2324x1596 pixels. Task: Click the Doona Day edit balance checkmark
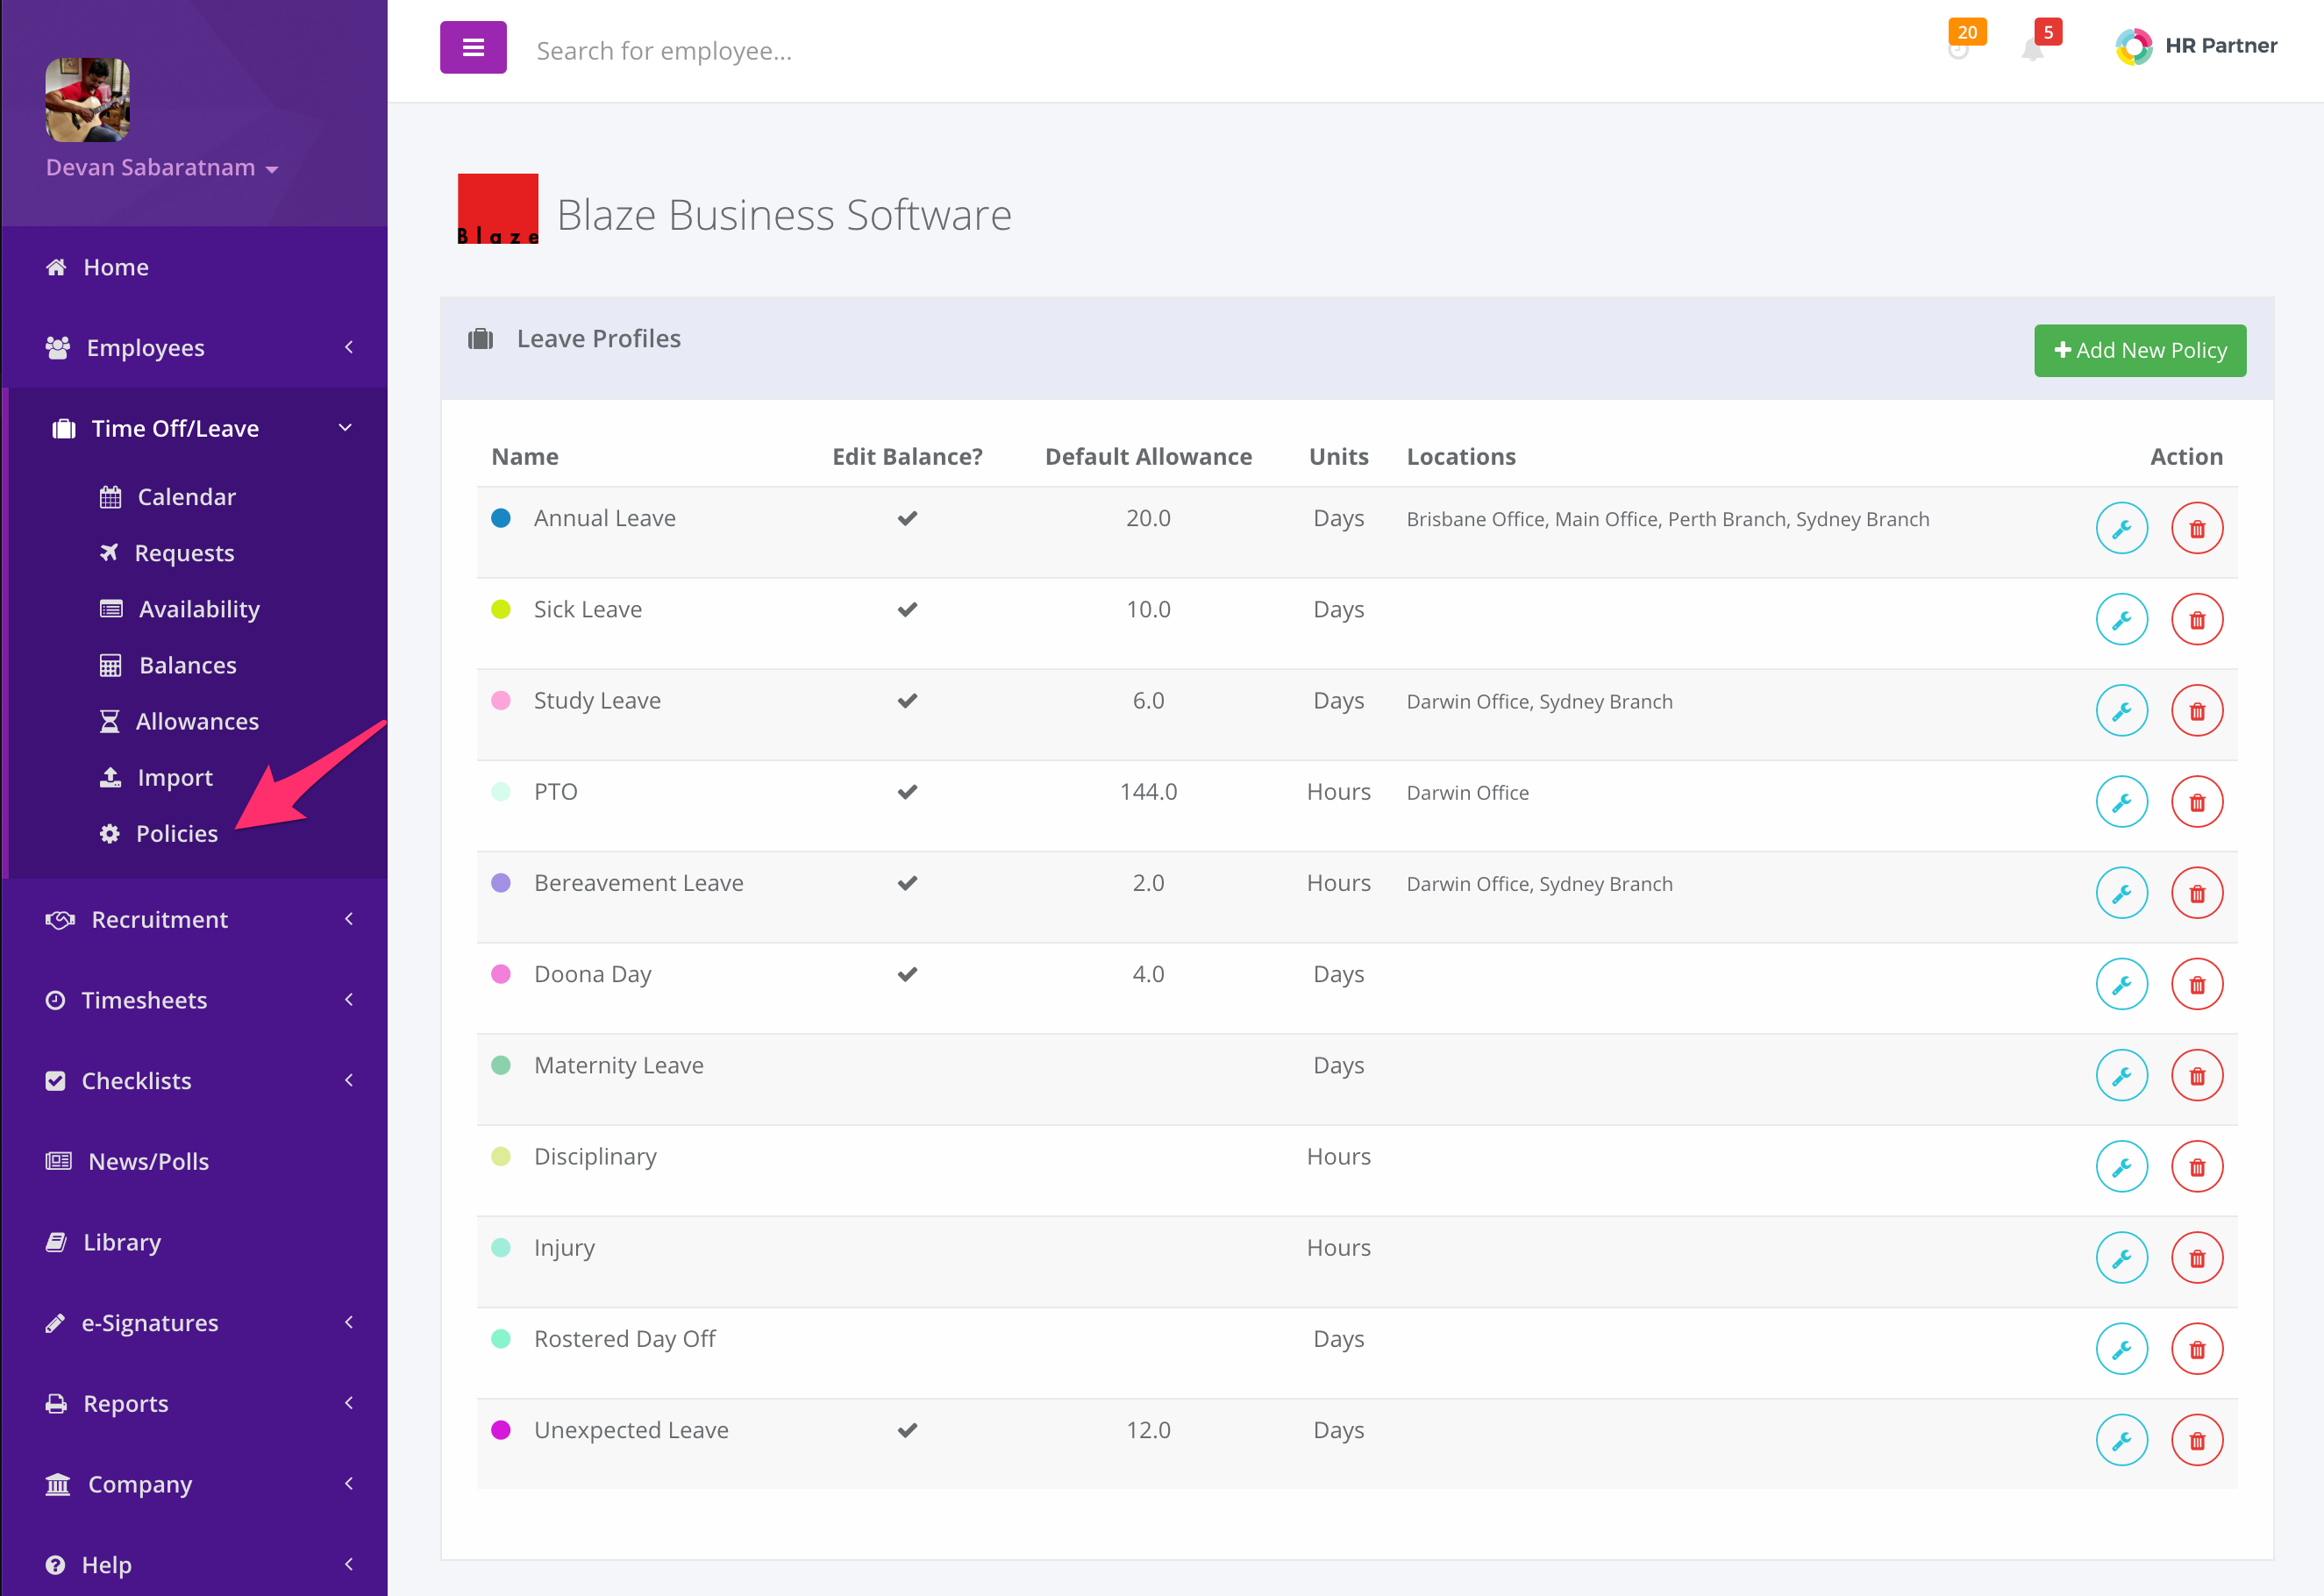[907, 974]
